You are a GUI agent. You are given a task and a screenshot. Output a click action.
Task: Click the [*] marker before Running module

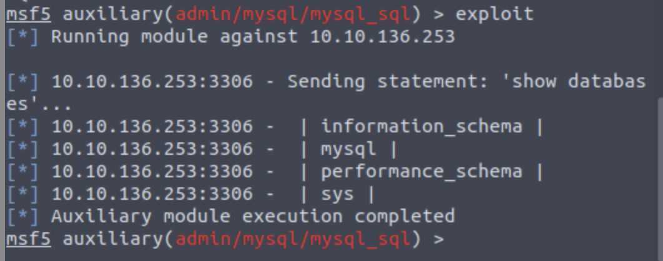(x=22, y=36)
